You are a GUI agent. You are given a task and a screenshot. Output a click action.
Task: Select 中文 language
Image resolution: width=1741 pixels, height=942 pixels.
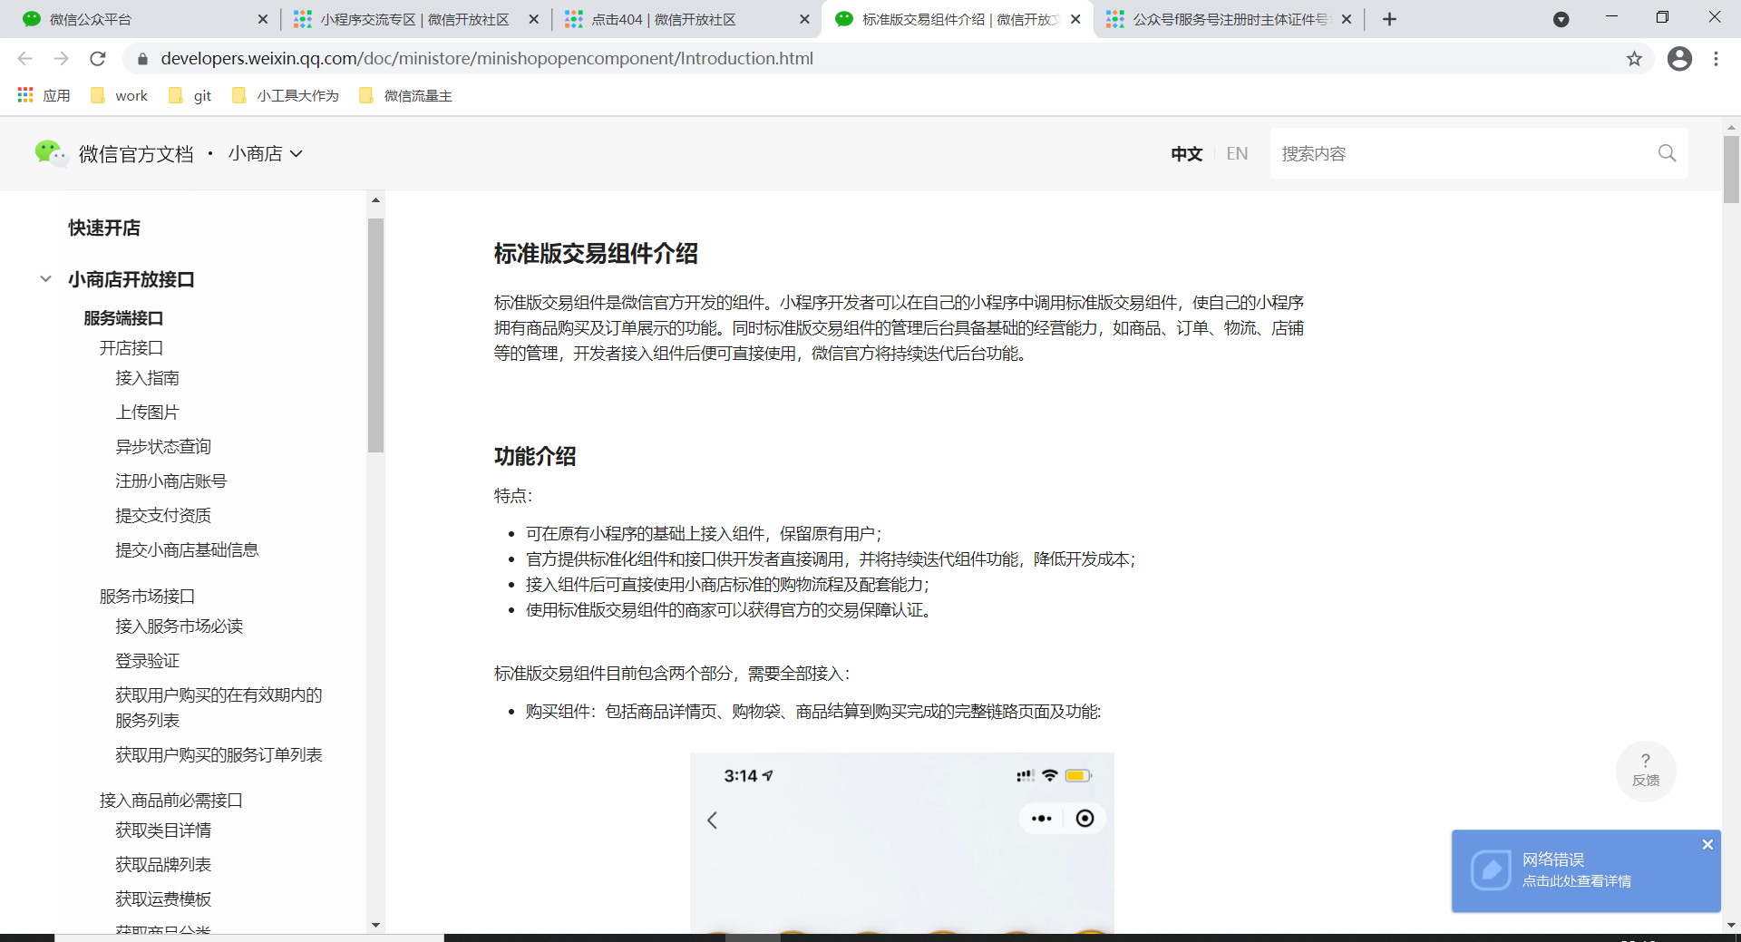[1186, 154]
